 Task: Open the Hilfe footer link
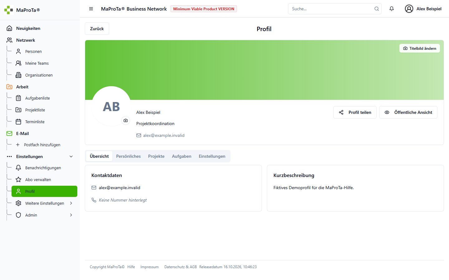pyautogui.click(x=131, y=267)
